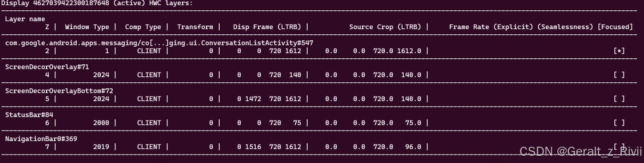The image size is (644, 163).
Task: Click the ScreenDecorOverlayBottom#72 layer name
Action: point(59,91)
